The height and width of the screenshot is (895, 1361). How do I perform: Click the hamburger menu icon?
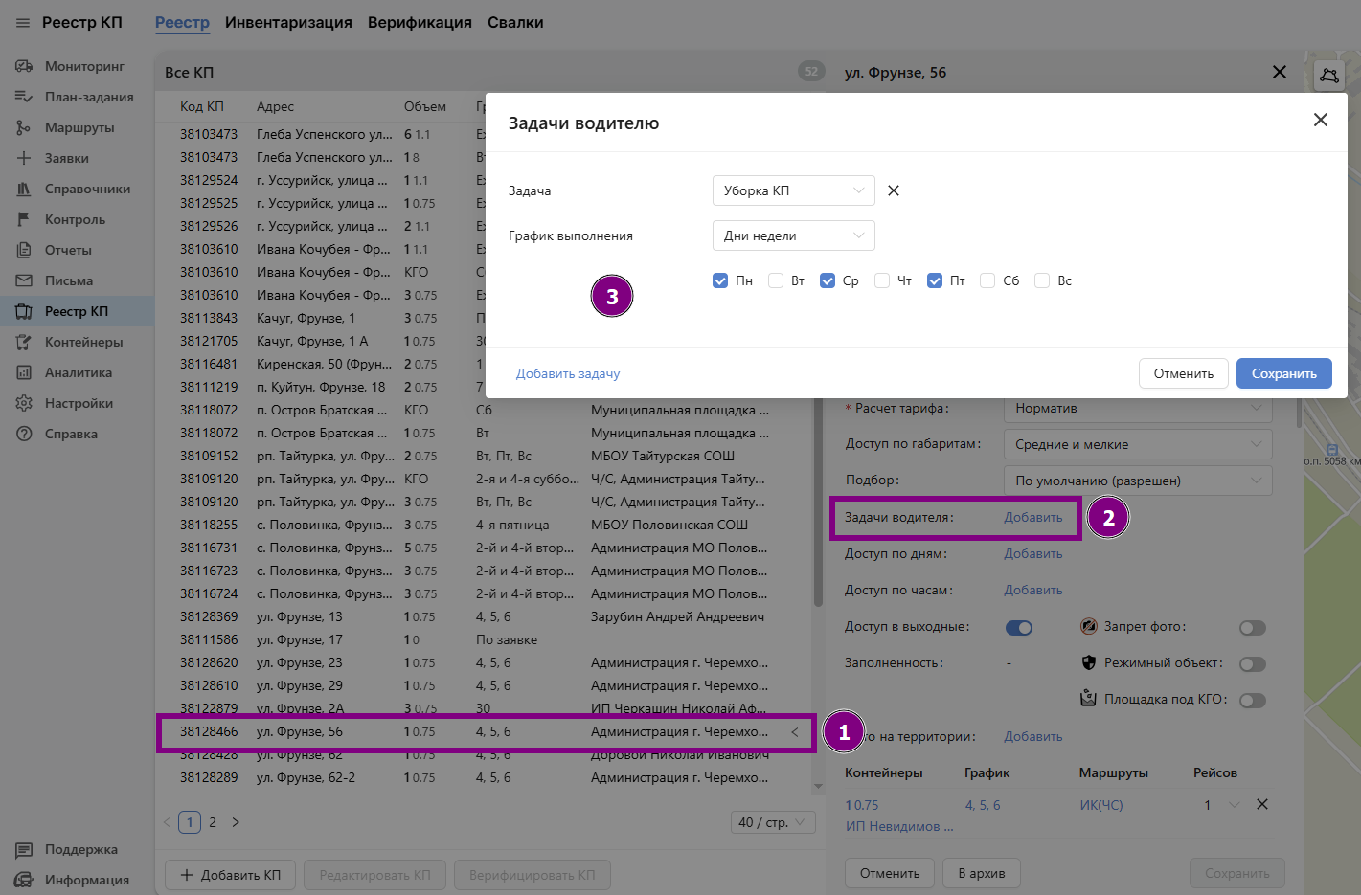[23, 23]
